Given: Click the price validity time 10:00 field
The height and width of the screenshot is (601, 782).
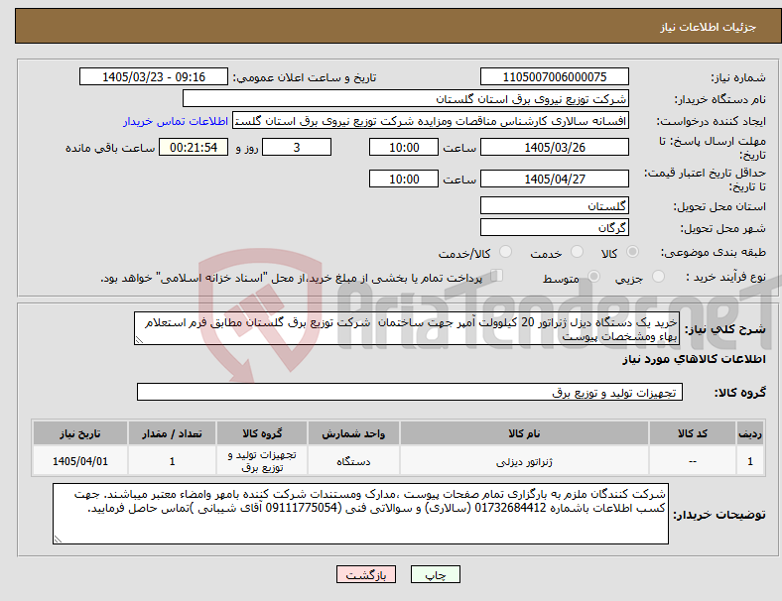Looking at the screenshot, I should (404, 179).
